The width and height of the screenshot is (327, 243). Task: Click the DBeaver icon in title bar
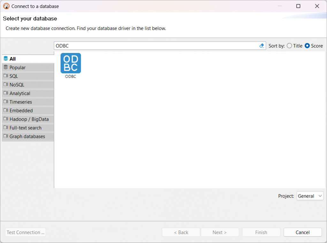(x=6, y=6)
